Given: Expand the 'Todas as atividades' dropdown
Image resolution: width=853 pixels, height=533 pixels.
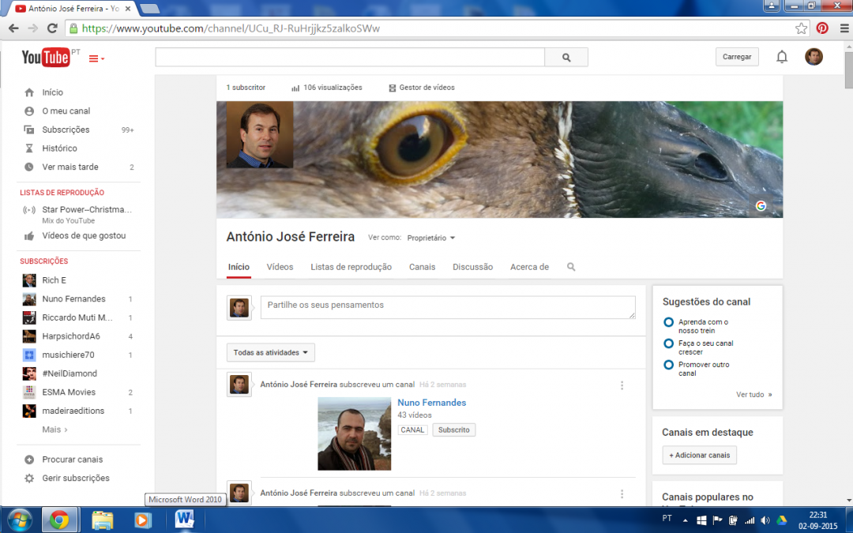Looking at the screenshot, I should [270, 353].
